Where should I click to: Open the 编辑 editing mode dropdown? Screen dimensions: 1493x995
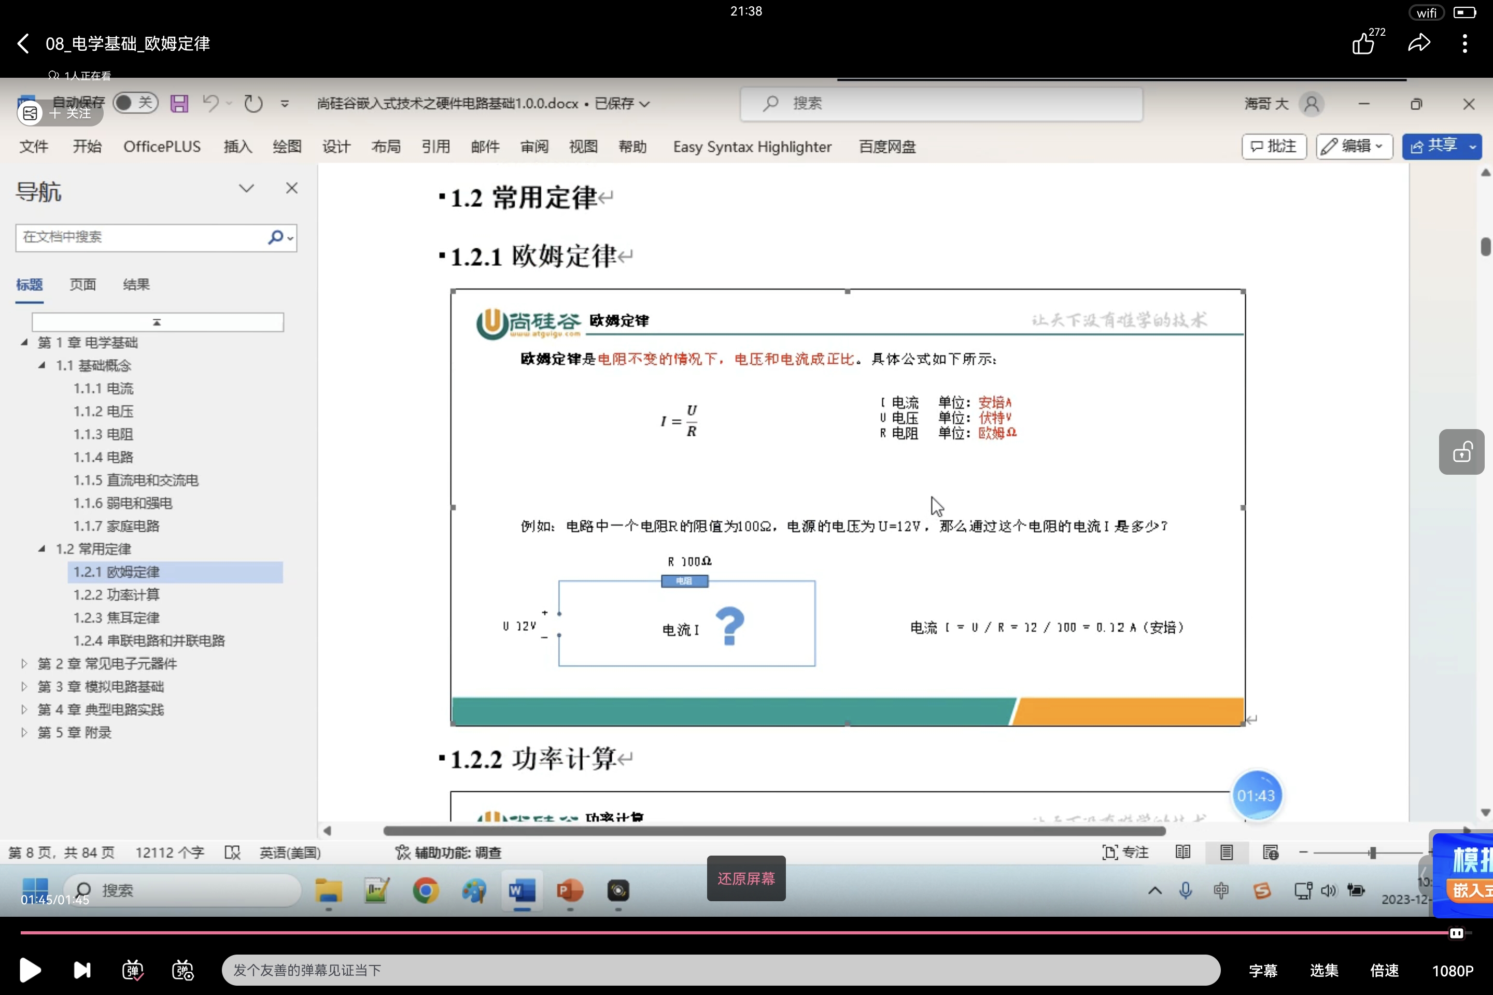click(1354, 146)
